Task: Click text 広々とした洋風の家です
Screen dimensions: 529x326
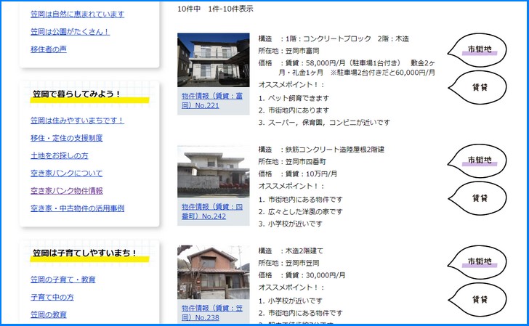Action: click(305, 212)
